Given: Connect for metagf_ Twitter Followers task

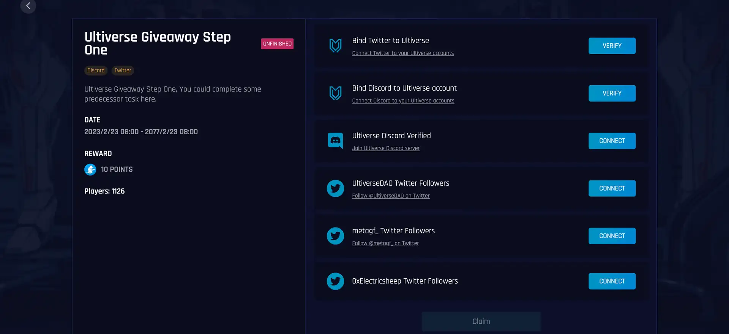Looking at the screenshot, I should 612,236.
